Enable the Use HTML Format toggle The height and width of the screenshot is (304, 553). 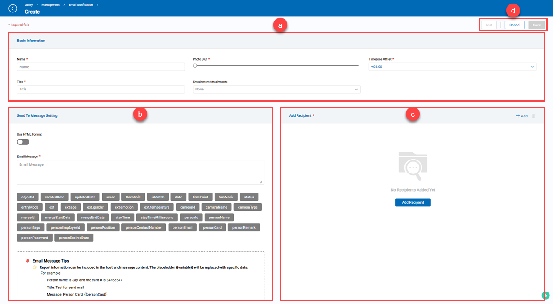pyautogui.click(x=23, y=141)
